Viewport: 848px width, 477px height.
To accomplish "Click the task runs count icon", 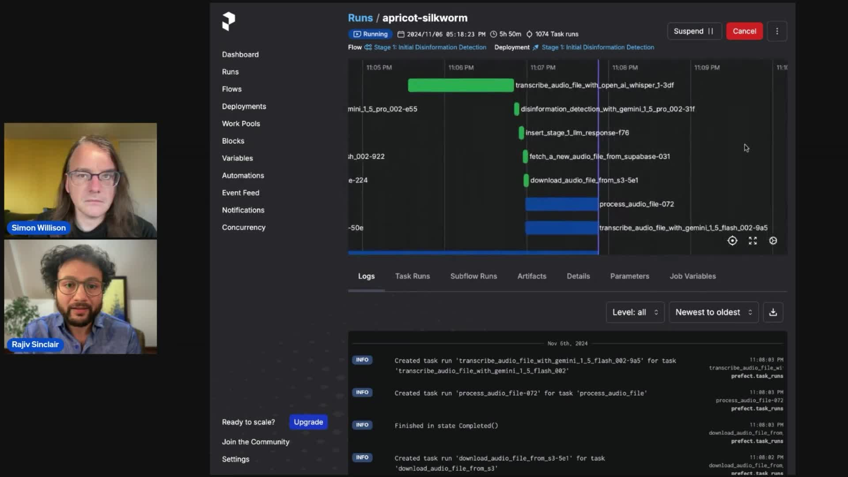I will (529, 34).
